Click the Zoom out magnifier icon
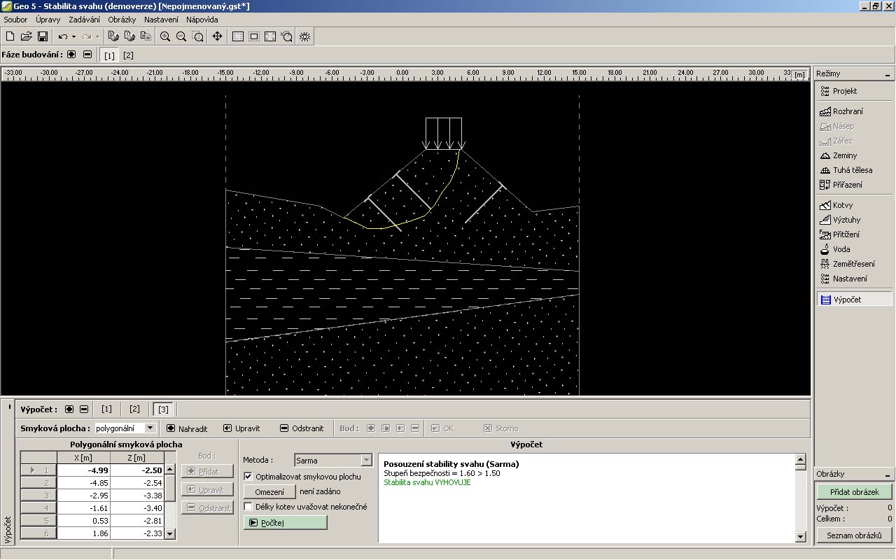The width and height of the screenshot is (896, 560). (181, 36)
